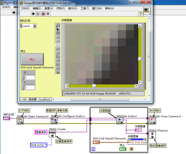Click the Y grid size input field

[x=30, y=87]
